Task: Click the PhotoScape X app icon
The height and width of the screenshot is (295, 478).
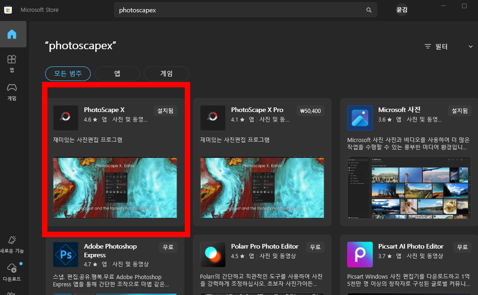Action: point(65,117)
